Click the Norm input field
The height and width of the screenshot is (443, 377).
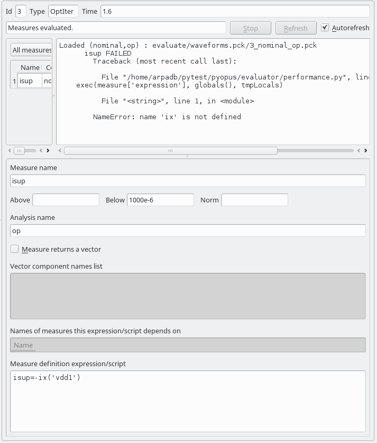pyautogui.click(x=254, y=200)
